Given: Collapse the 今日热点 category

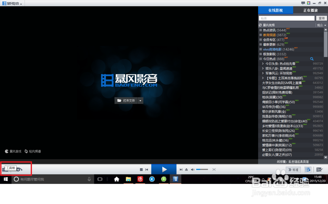Looking at the screenshot, I should coord(261,59).
